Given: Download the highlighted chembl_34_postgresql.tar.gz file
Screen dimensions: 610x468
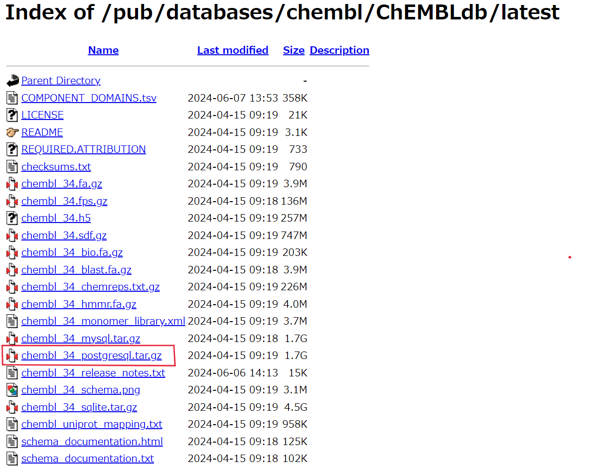Looking at the screenshot, I should 91,355.
